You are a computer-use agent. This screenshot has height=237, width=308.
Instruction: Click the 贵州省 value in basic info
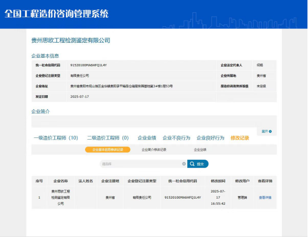261,76
